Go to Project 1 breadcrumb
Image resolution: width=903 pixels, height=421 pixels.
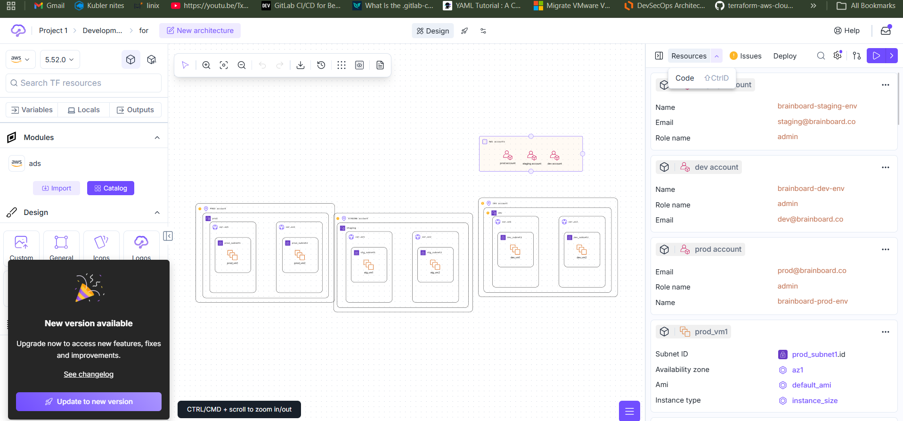[53, 31]
